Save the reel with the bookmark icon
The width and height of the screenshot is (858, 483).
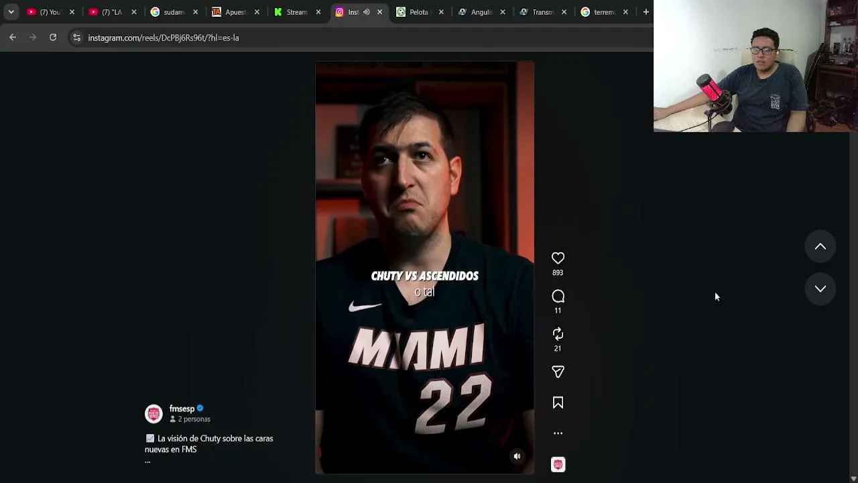pos(558,402)
